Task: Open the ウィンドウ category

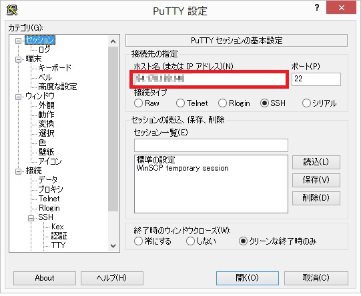Action: 40,96
